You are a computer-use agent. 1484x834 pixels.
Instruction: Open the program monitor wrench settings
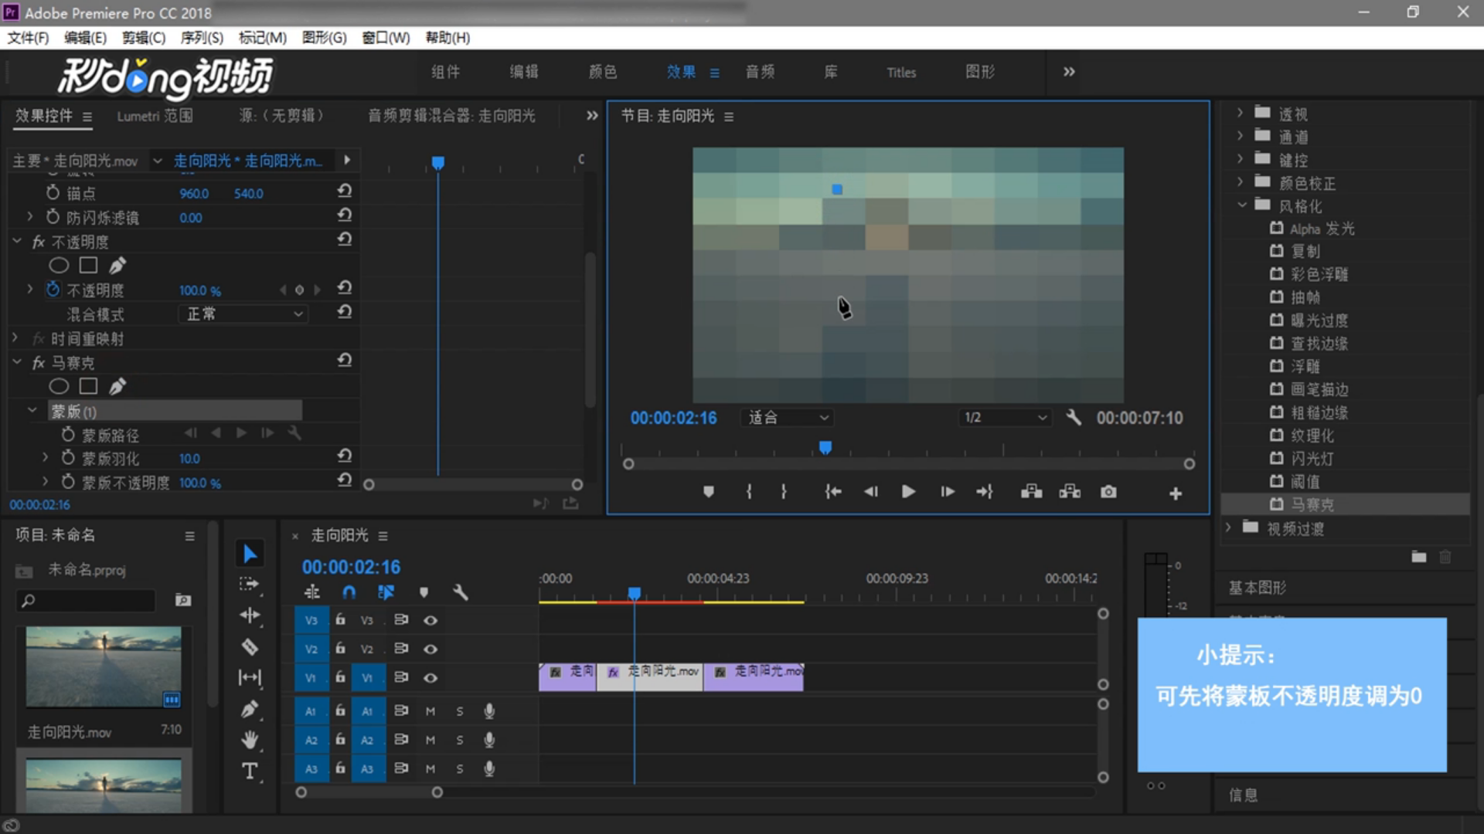(x=1073, y=418)
